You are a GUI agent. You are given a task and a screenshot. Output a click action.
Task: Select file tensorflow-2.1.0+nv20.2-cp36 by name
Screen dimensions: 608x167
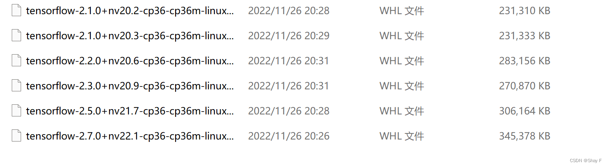point(130,11)
